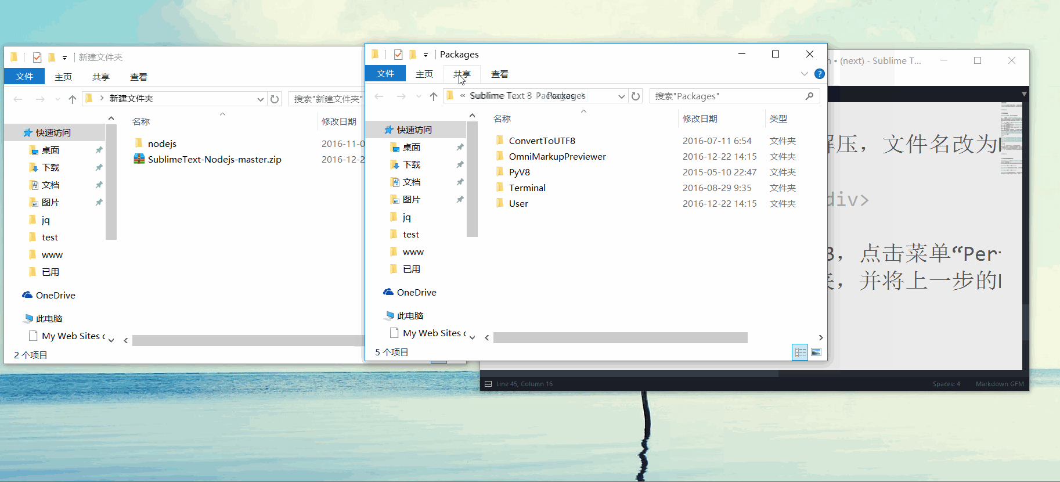Switch to details view in the Packages status bar
Screen dimensions: 1060x482
(x=801, y=352)
